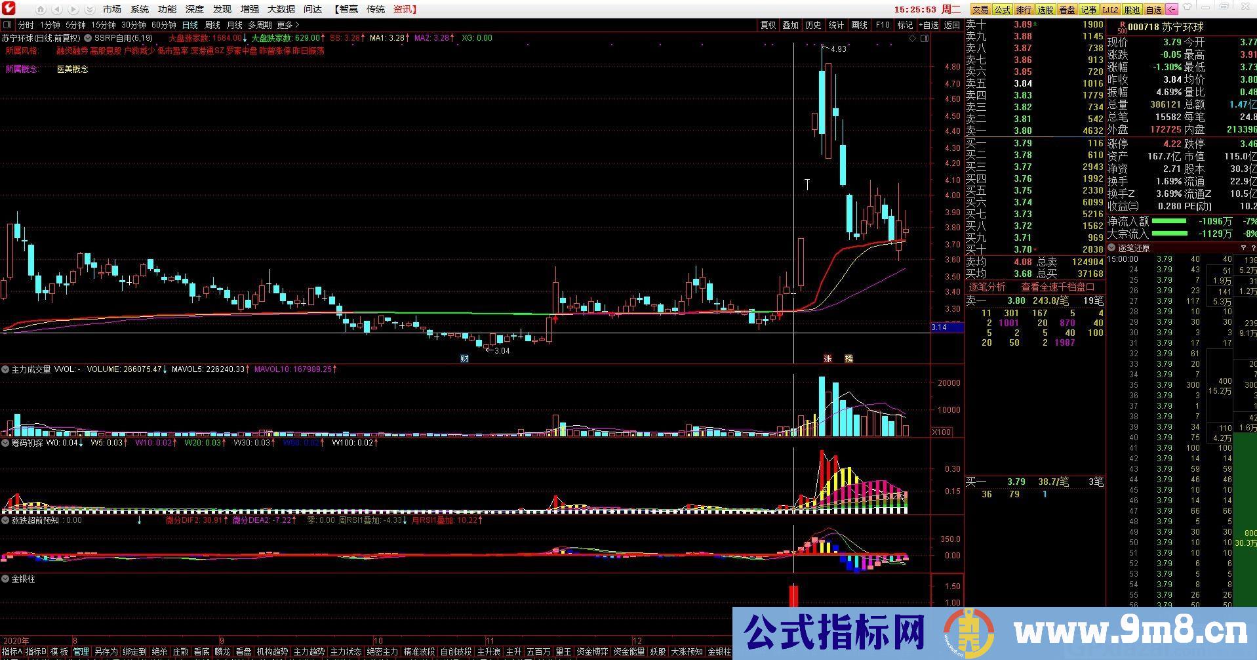Expand the 筹码初探 indicator dropdown
The width and height of the screenshot is (1257, 660).
[x=5, y=443]
